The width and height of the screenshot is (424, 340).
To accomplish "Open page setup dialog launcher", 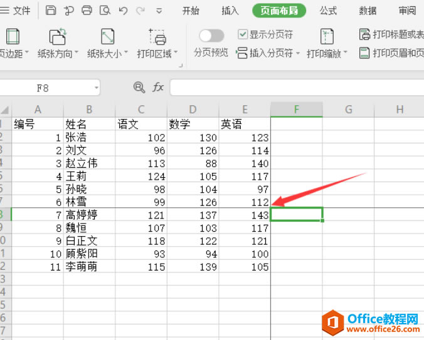I will (x=181, y=65).
